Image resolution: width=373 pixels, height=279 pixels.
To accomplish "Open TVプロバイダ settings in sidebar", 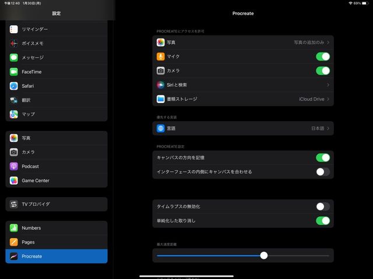I will click(x=57, y=204).
